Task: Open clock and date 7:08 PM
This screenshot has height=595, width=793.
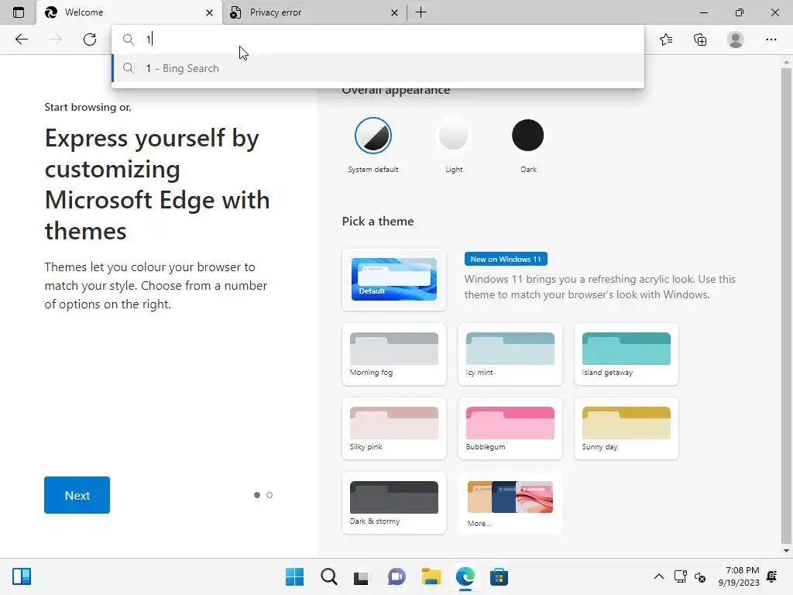Action: [738, 576]
